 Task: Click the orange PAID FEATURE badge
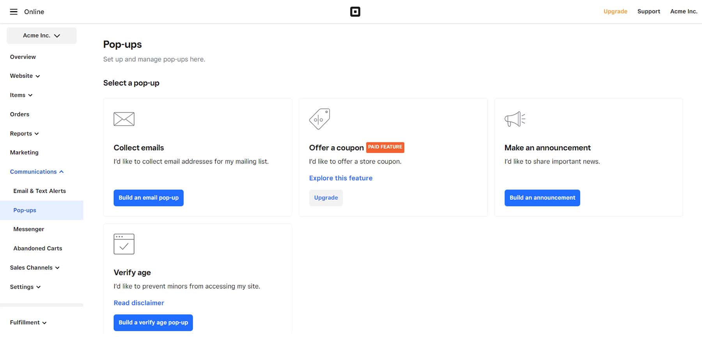coord(385,147)
